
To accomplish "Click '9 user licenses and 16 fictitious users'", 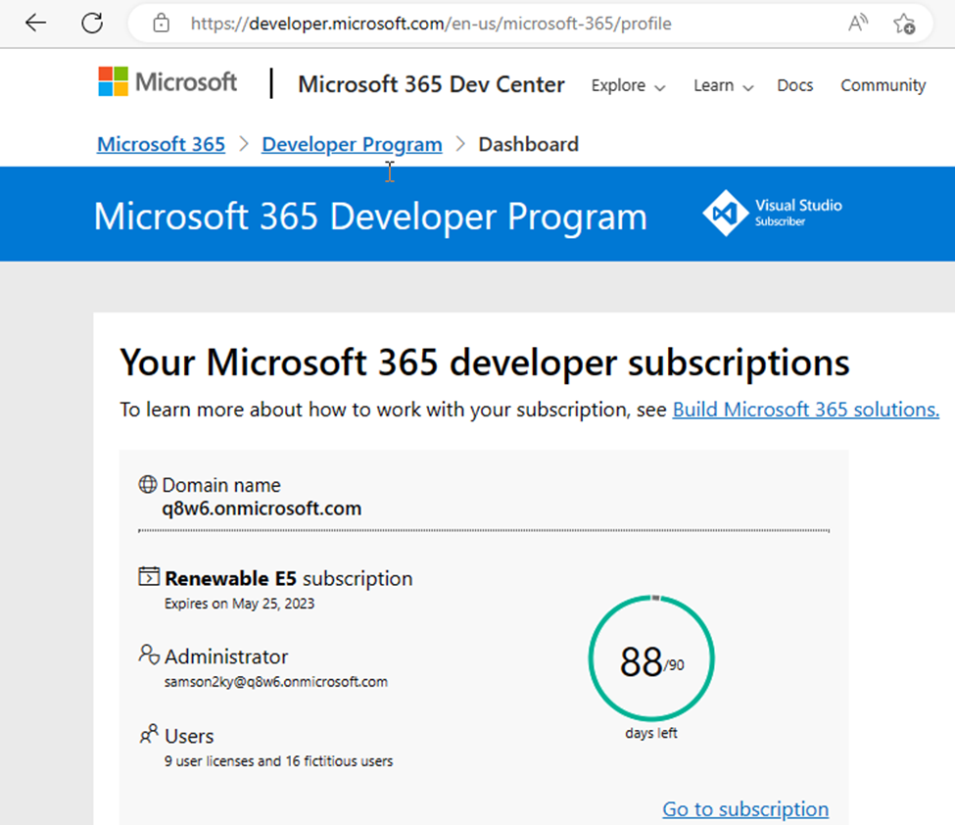I will click(x=278, y=761).
